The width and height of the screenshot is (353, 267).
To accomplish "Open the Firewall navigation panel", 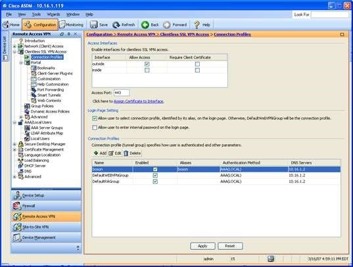I will tap(46, 206).
